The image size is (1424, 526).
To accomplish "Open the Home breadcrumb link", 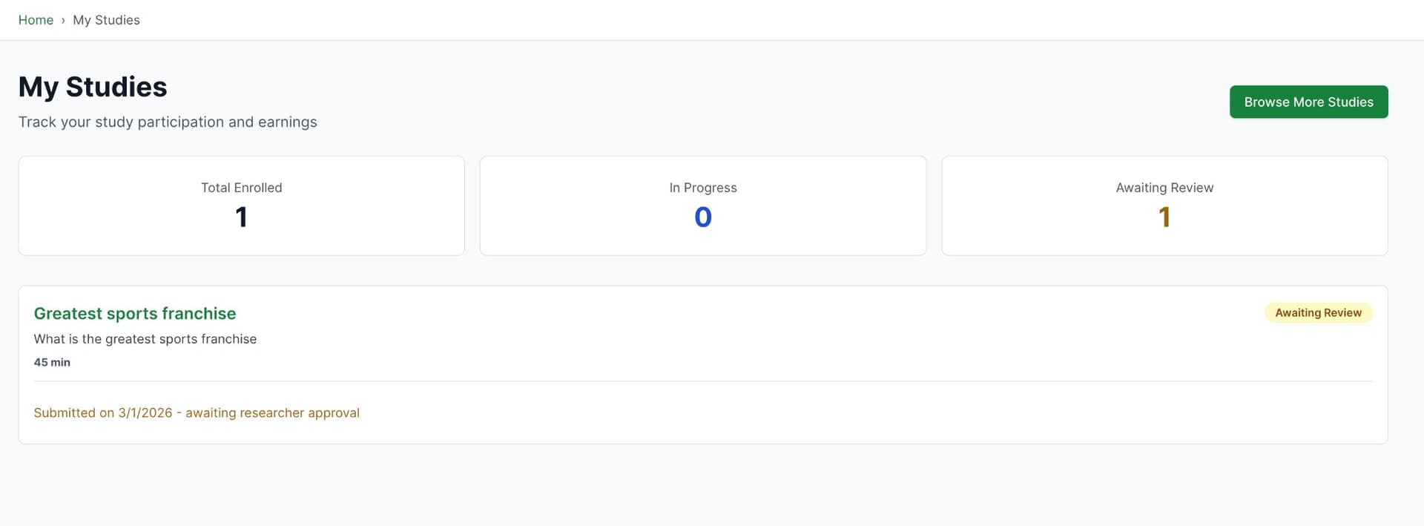I will pos(36,20).
